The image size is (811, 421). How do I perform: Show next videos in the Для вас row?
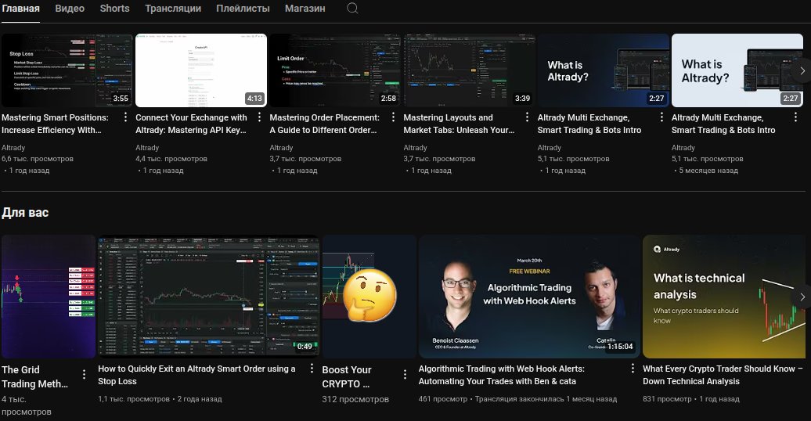[802, 297]
